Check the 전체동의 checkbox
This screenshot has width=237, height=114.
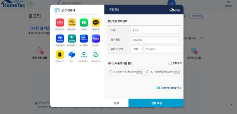[x=170, y=63]
